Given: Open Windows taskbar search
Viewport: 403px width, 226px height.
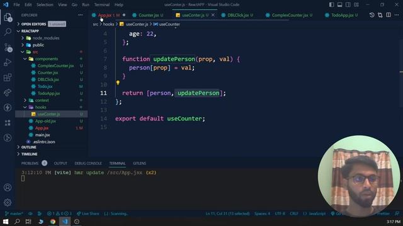Looking at the screenshot, I should [17, 222].
